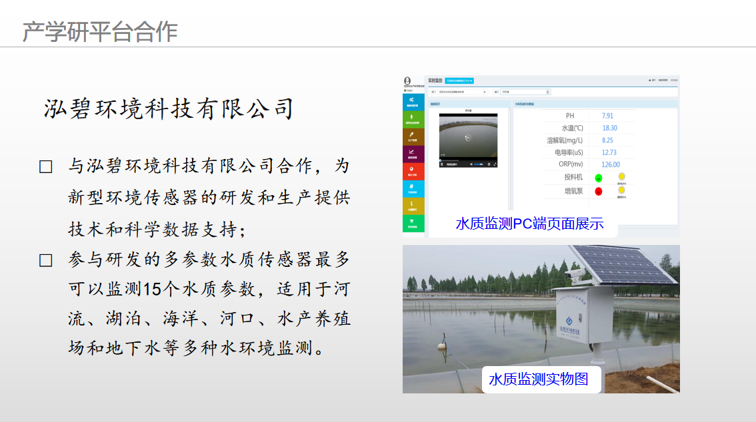Click the conductivity value 12.73
Screen dimensions: 756x422
(x=609, y=152)
